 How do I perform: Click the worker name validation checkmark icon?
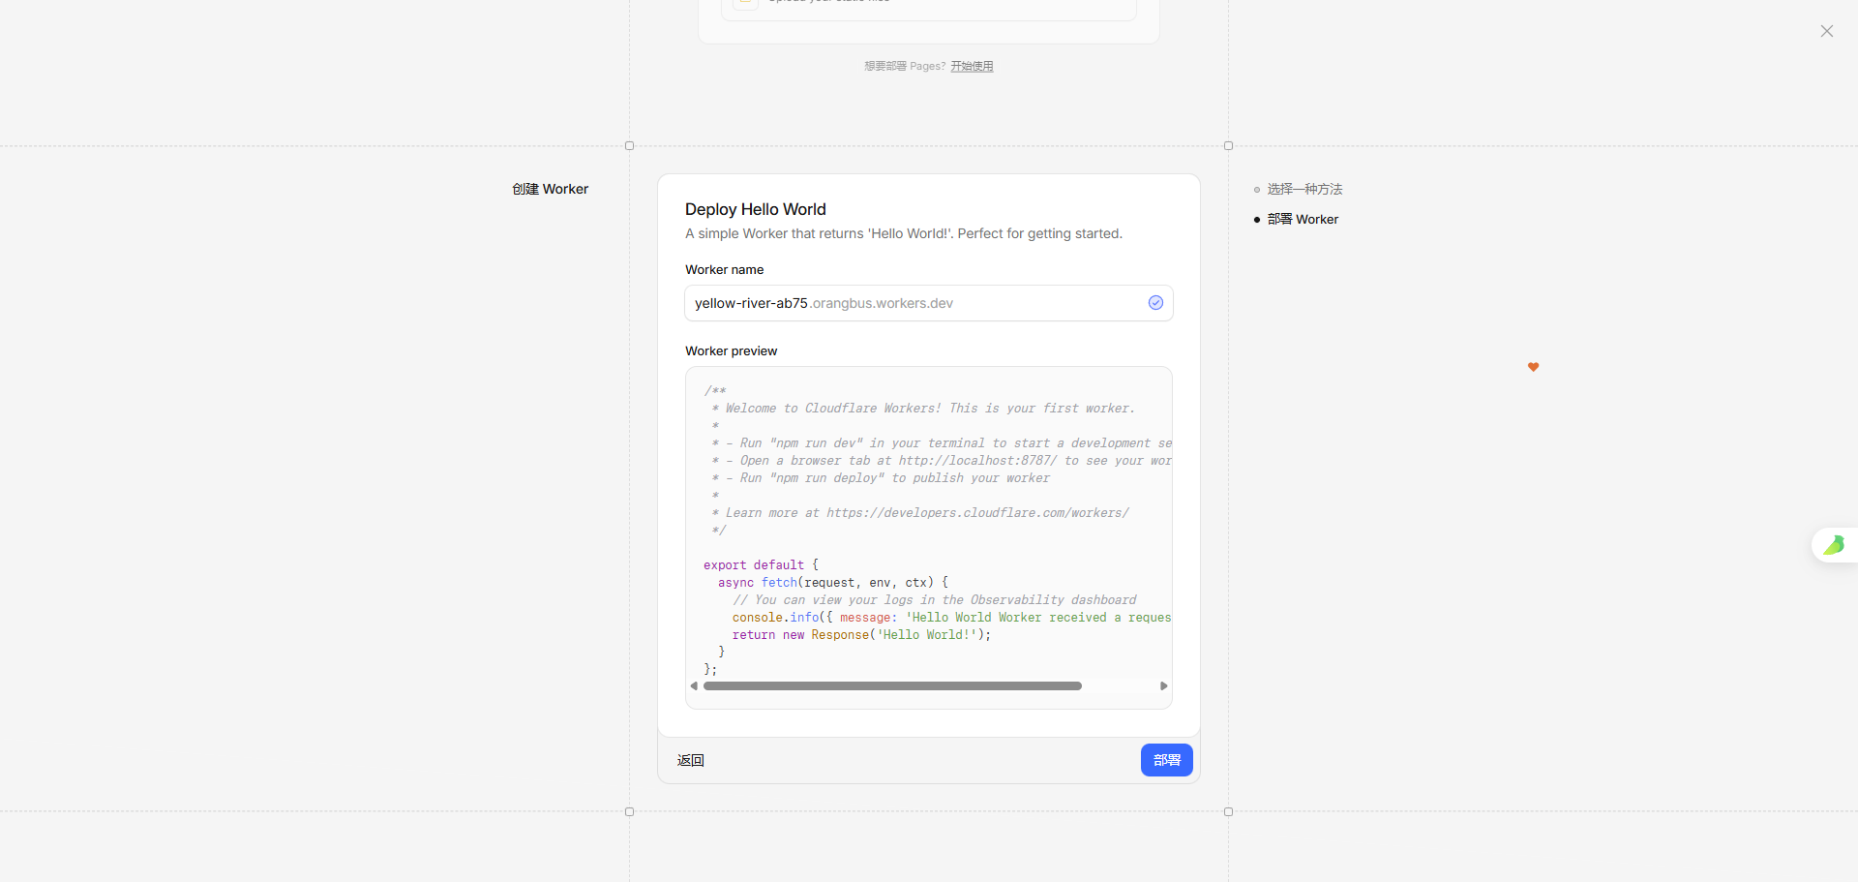click(x=1155, y=303)
